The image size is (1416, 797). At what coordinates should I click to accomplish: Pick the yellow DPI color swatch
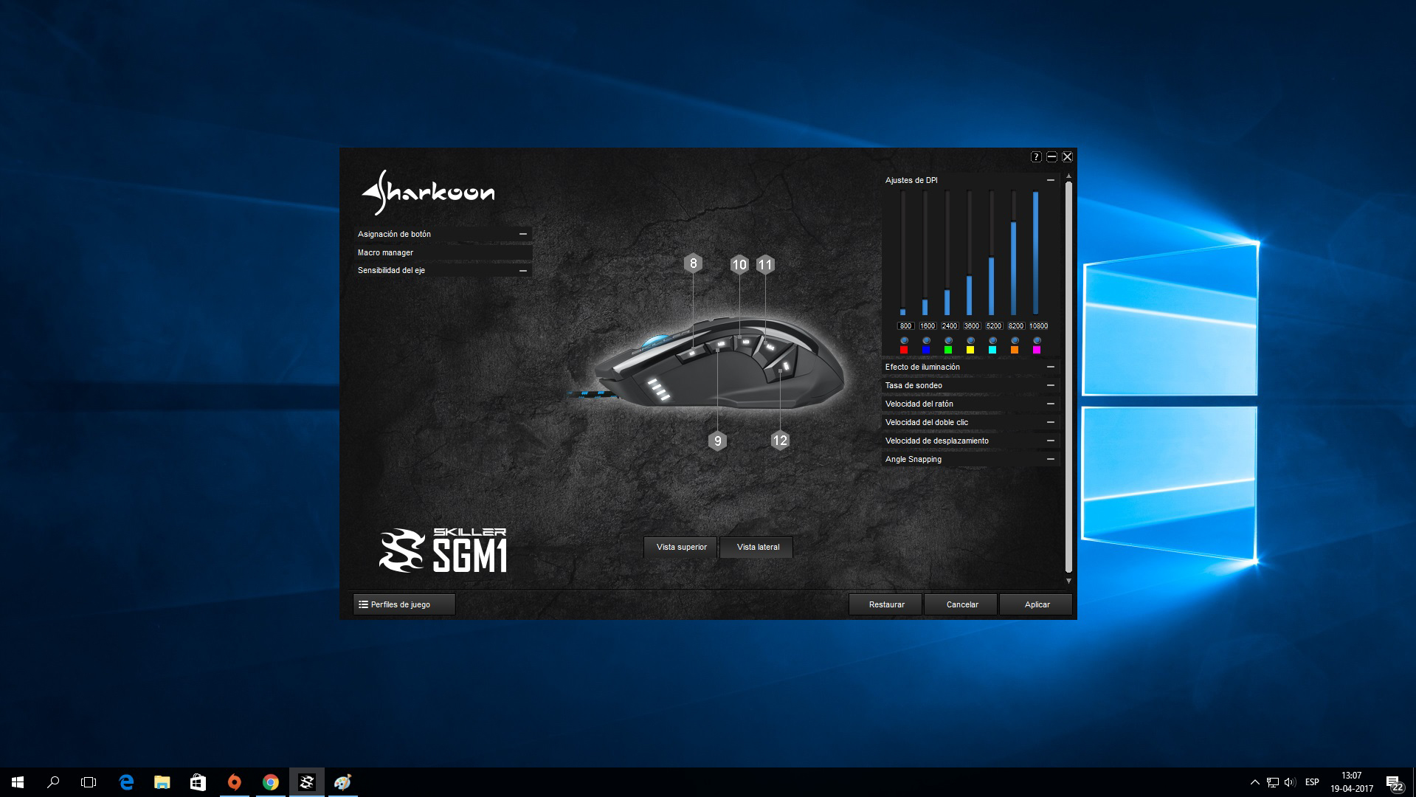point(970,350)
